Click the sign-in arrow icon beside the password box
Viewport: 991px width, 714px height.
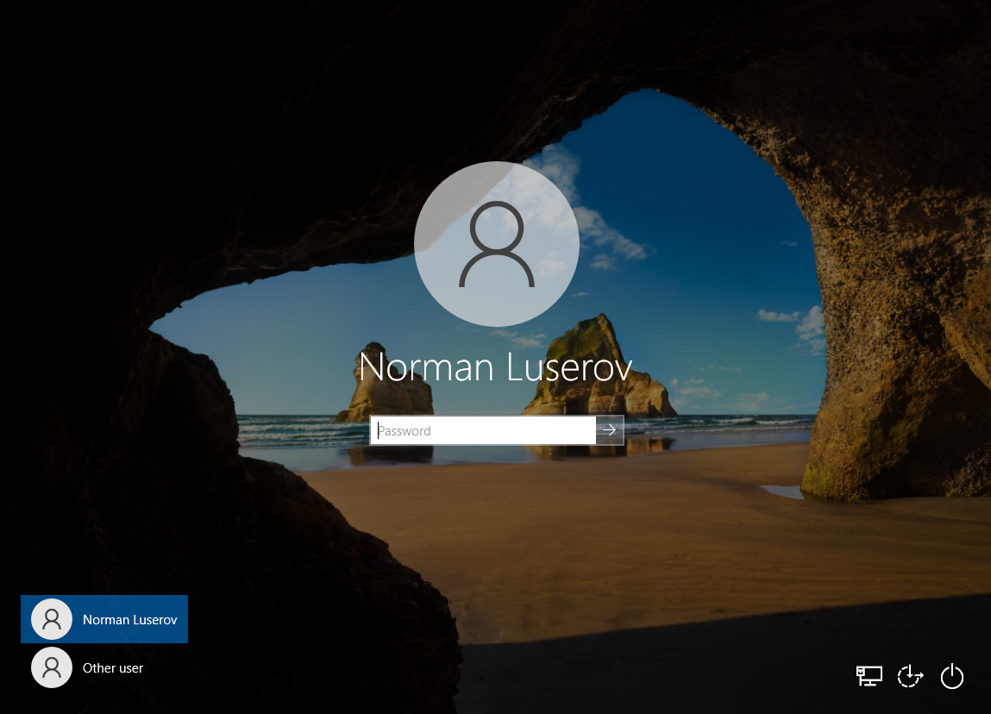609,430
